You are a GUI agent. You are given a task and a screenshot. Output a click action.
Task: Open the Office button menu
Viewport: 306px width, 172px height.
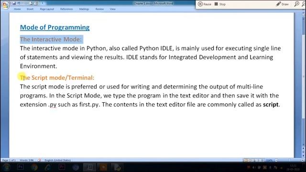pyautogui.click(x=5, y=5)
